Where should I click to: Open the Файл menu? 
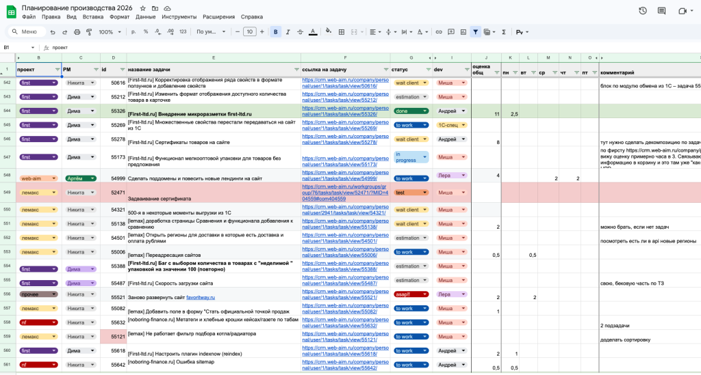[29, 17]
